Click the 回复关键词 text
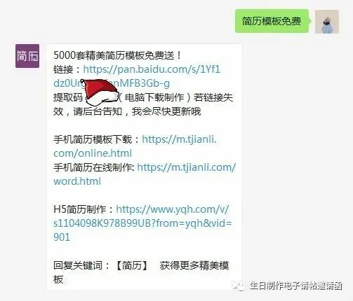This screenshot has width=353, height=301. (78, 265)
